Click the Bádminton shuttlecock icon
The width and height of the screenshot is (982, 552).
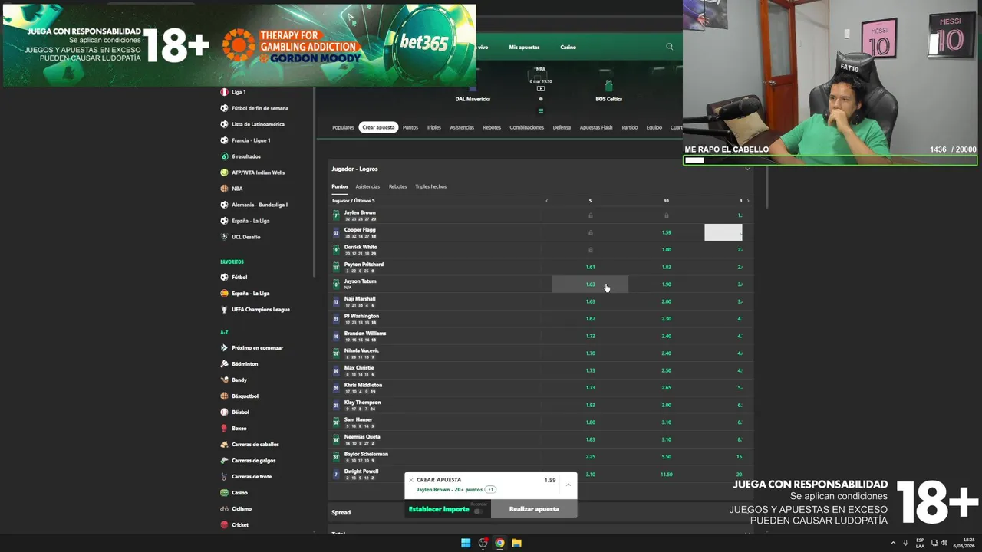point(224,363)
